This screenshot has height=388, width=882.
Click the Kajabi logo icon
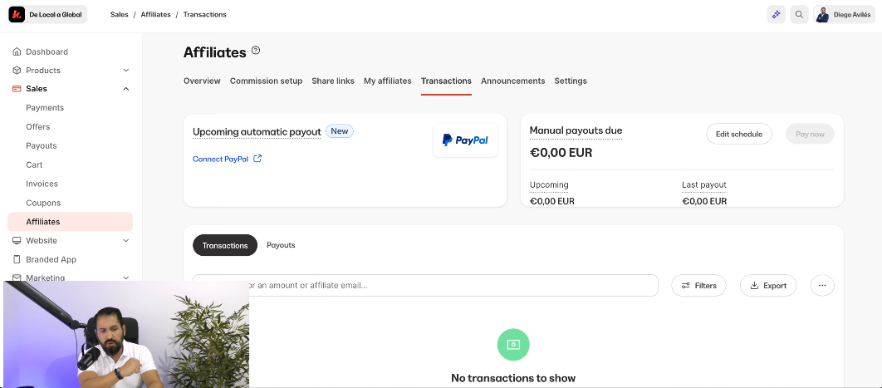17,14
